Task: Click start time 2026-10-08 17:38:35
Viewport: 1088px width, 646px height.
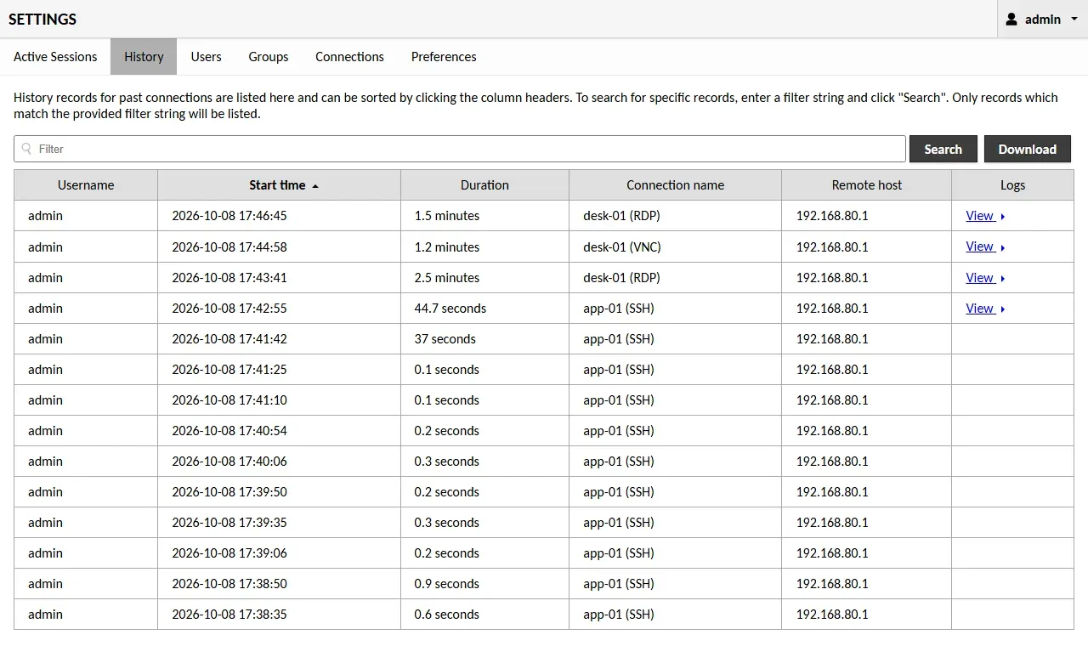Action: click(229, 615)
